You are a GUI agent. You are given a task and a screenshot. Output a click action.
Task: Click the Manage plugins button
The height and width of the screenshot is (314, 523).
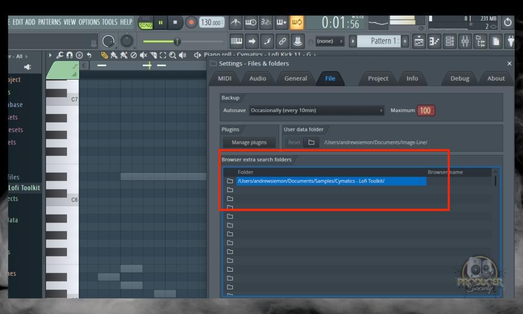pyautogui.click(x=249, y=142)
